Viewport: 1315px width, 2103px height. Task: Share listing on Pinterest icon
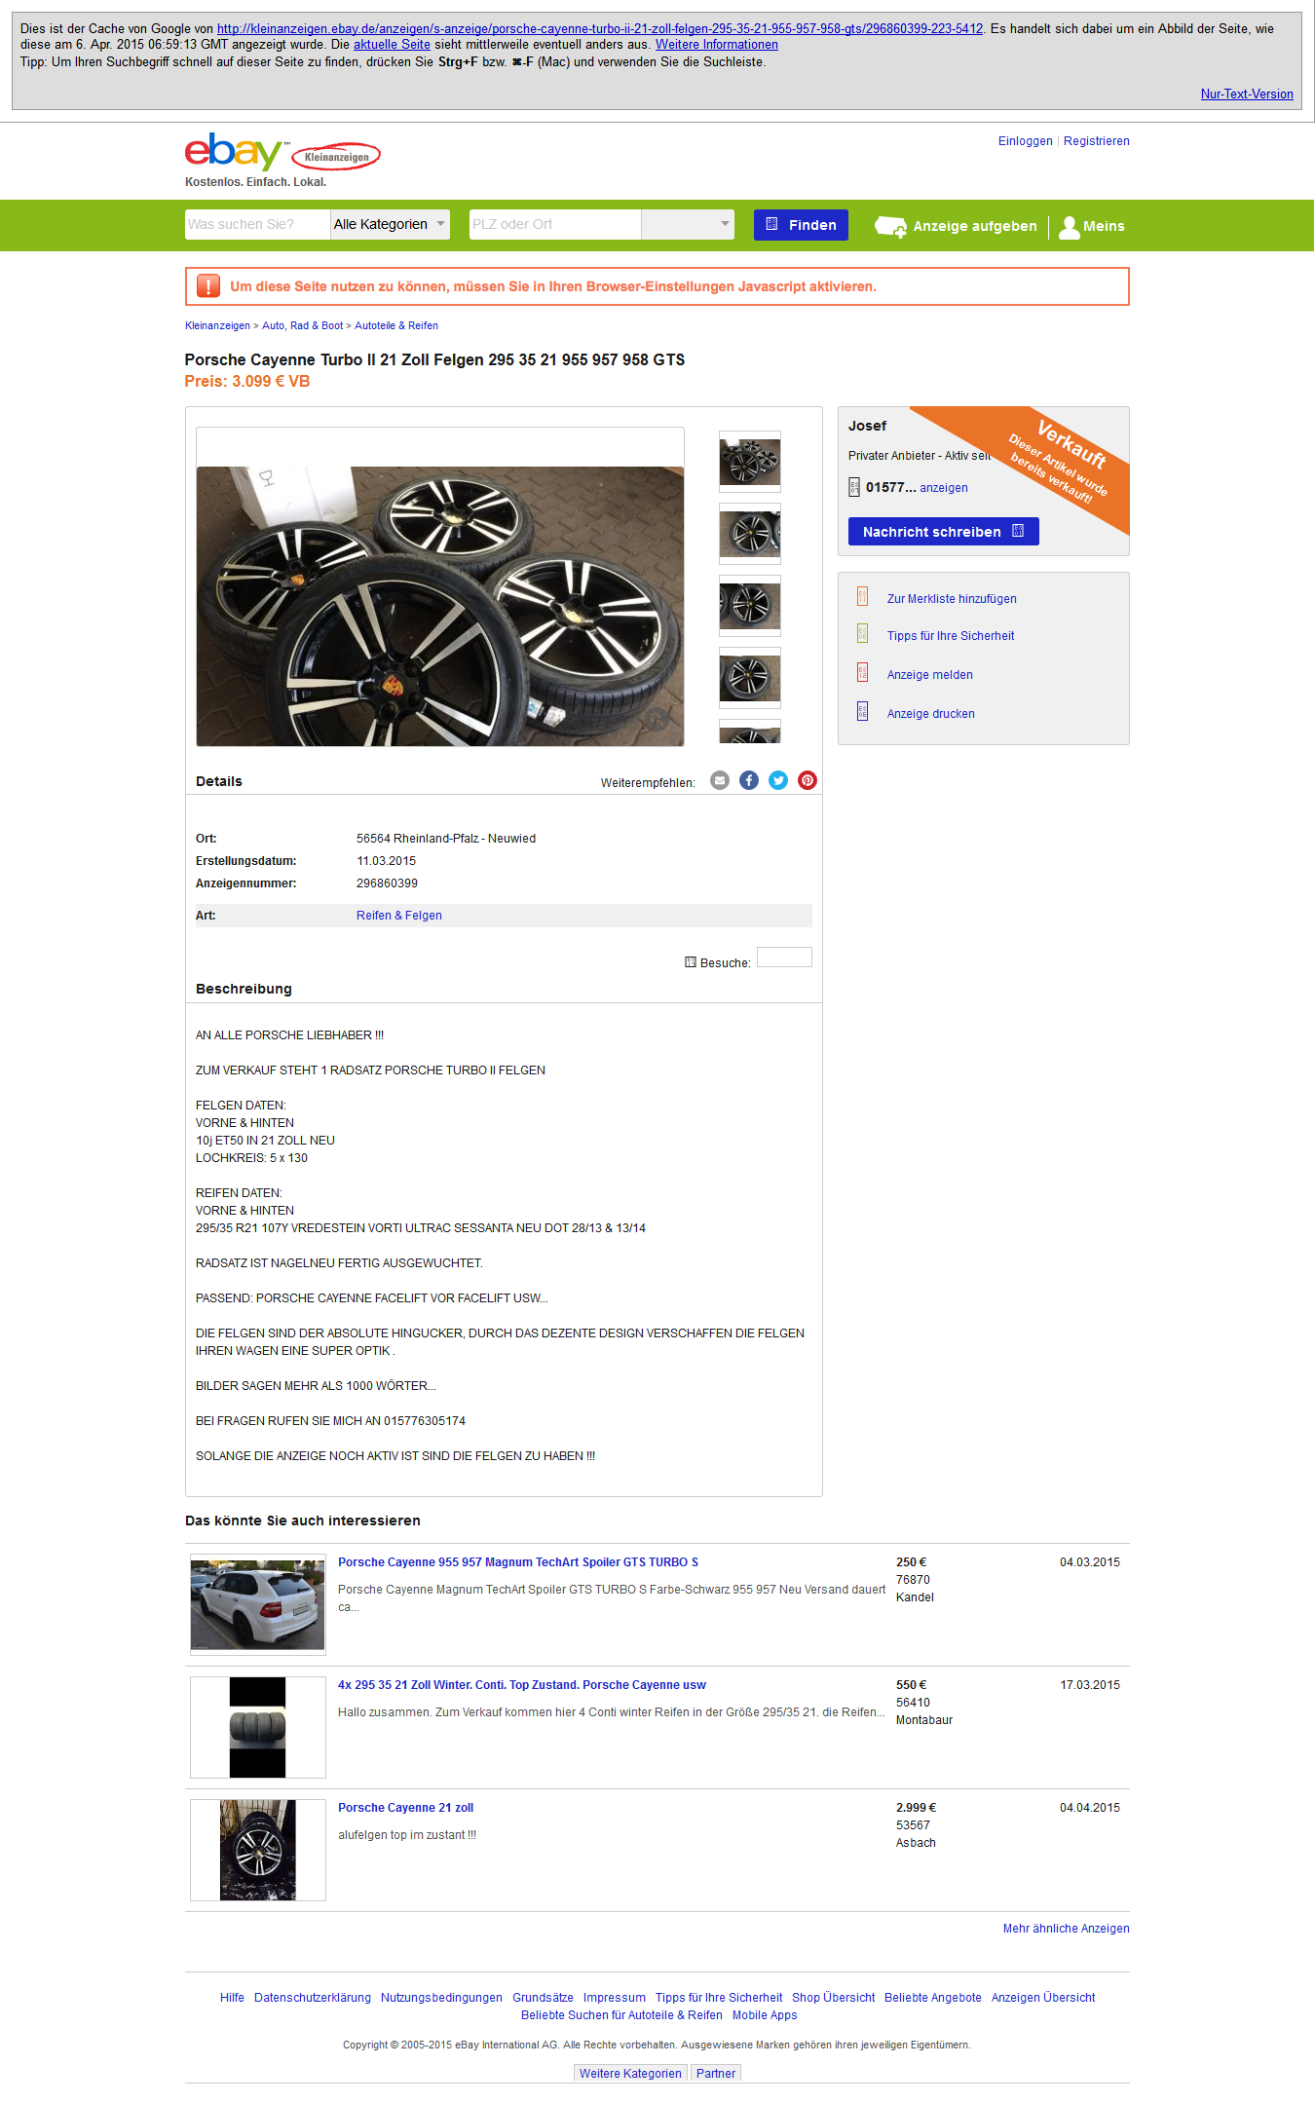click(808, 780)
